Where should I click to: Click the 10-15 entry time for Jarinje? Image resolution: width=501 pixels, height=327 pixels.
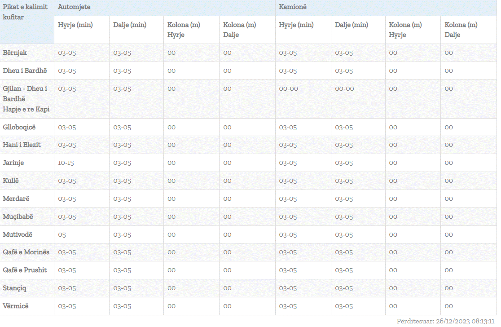pos(66,163)
